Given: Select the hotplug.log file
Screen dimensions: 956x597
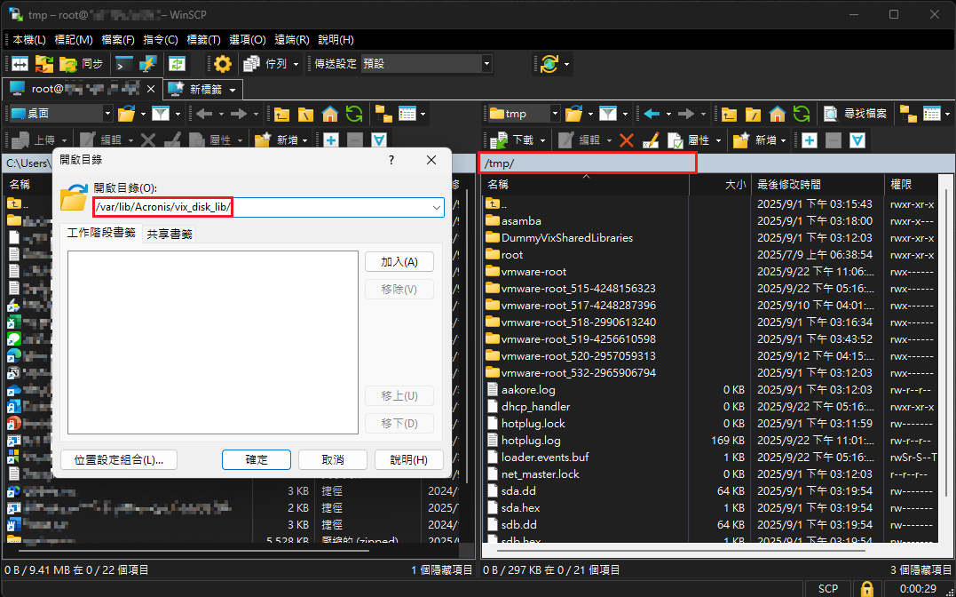Looking at the screenshot, I should (x=531, y=441).
